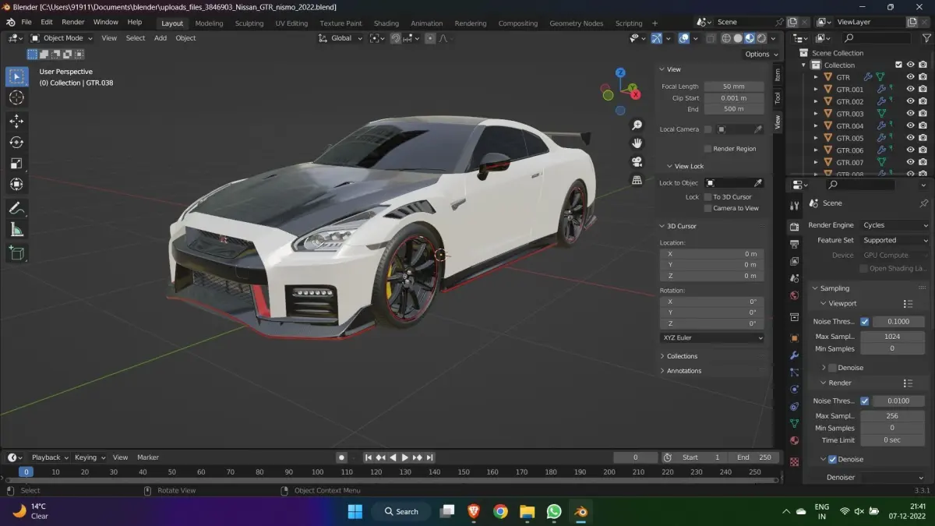Enable Viewport Denoise checkbox
Screen dimensions: 935x526
[832, 368]
